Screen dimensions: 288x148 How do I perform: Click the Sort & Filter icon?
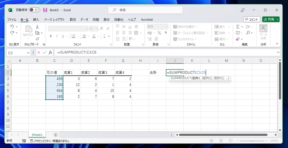pos(248,27)
